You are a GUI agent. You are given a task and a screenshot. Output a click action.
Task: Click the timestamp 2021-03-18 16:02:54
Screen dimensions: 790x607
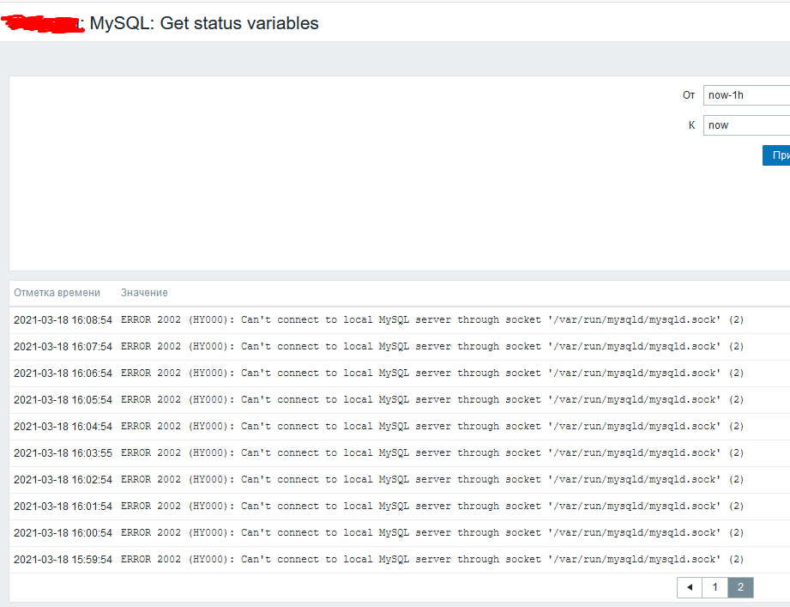point(63,480)
